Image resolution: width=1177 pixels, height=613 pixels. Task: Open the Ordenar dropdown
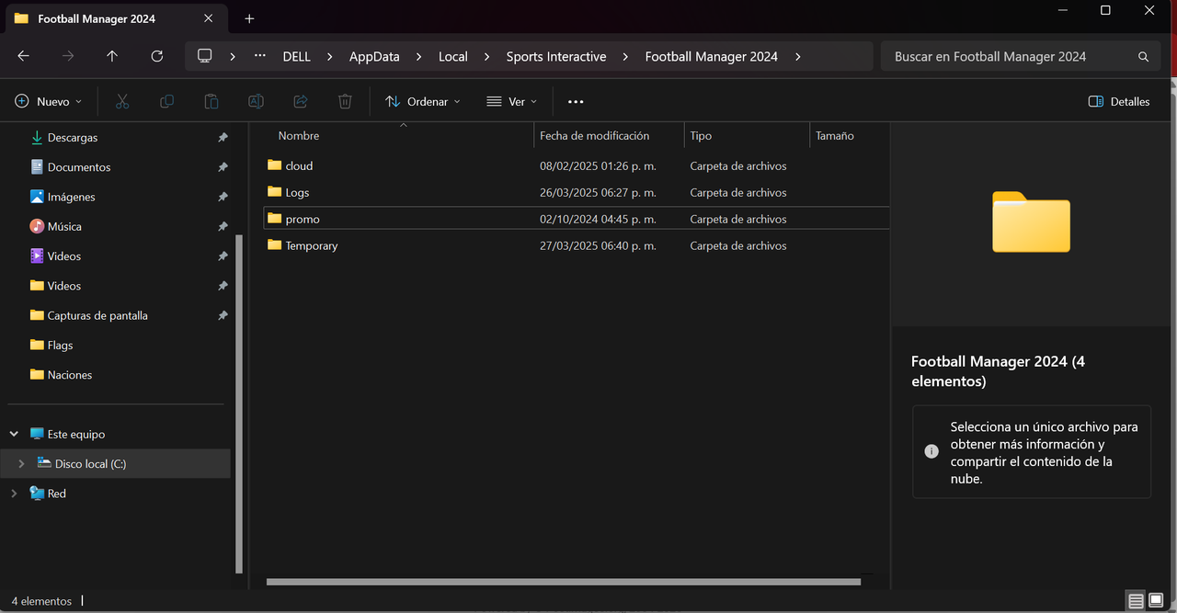[x=423, y=102]
